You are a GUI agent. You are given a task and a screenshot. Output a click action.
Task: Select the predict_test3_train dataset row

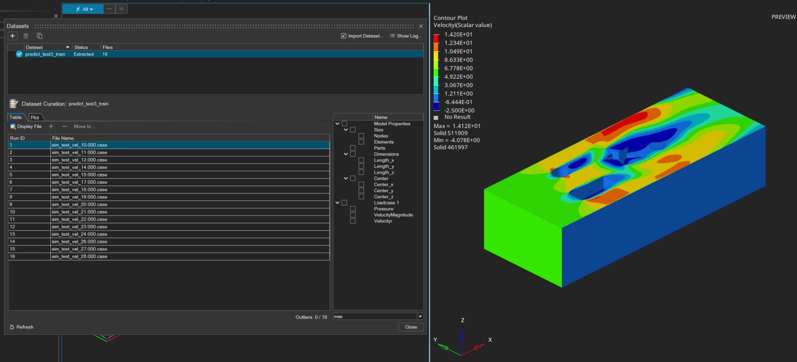pyautogui.click(x=215, y=54)
